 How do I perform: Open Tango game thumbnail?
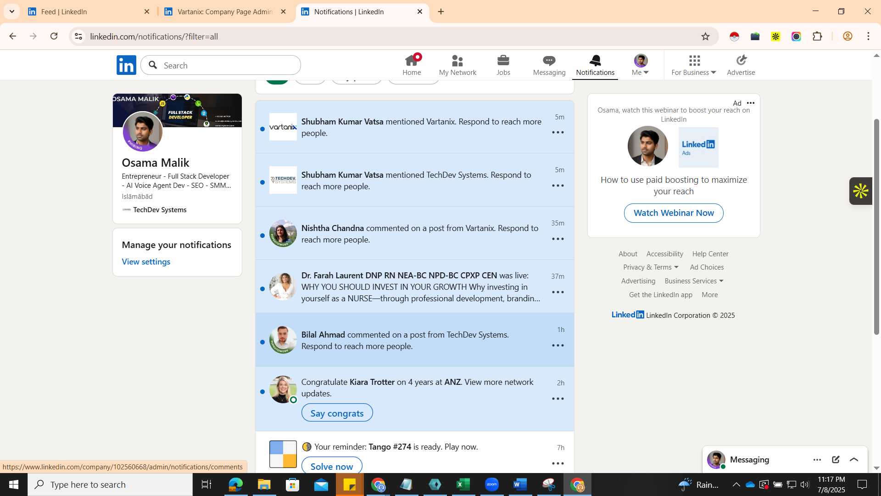pos(283,454)
